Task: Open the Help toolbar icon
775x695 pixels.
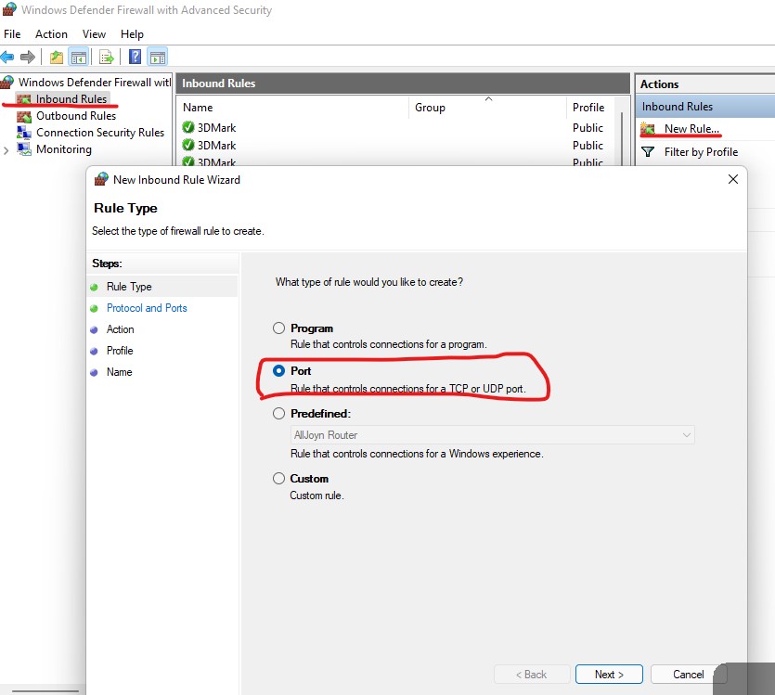Action: [x=135, y=57]
